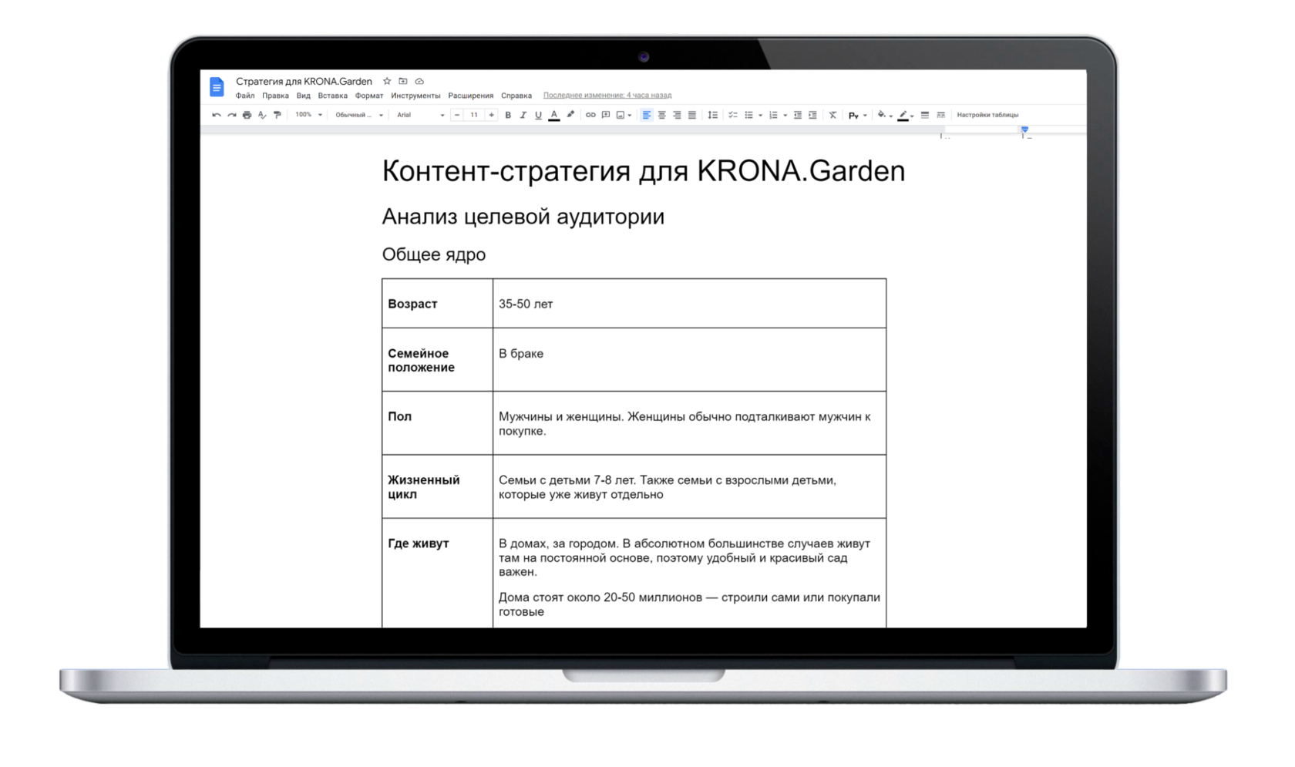
Task: Open the 100% zoom dropdown
Action: (x=308, y=115)
